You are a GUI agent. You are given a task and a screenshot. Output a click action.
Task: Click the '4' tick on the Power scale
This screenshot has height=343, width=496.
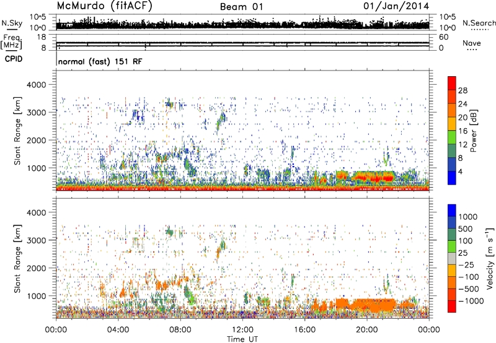coord(460,171)
